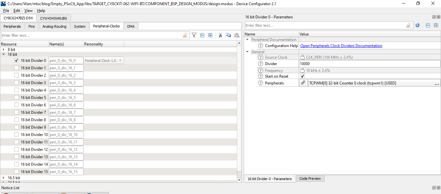Viewport: 441px width, 194px height.
Task: Click the link icon beside Peripherals value
Action: pos(303,83)
